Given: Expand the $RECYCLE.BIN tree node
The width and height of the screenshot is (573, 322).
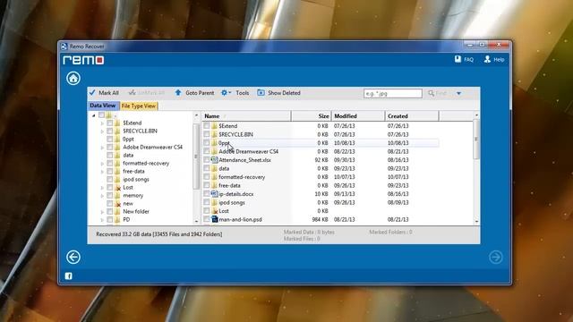Looking at the screenshot, I should tap(102, 131).
